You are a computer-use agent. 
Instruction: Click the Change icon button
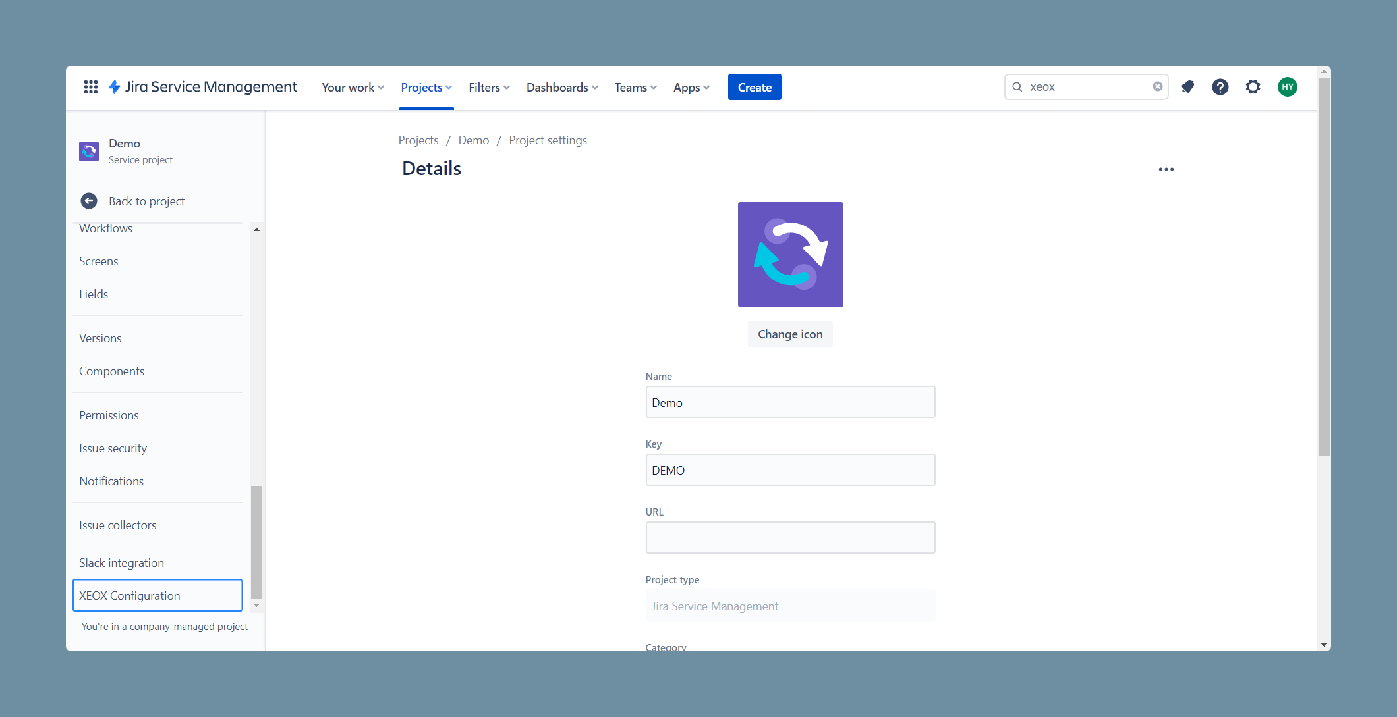[x=790, y=334]
